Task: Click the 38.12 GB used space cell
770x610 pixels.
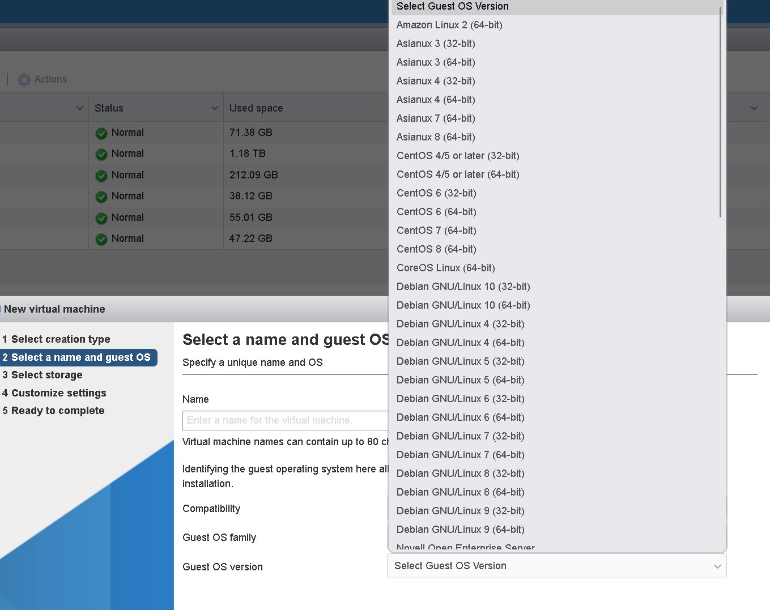Action: [x=251, y=196]
